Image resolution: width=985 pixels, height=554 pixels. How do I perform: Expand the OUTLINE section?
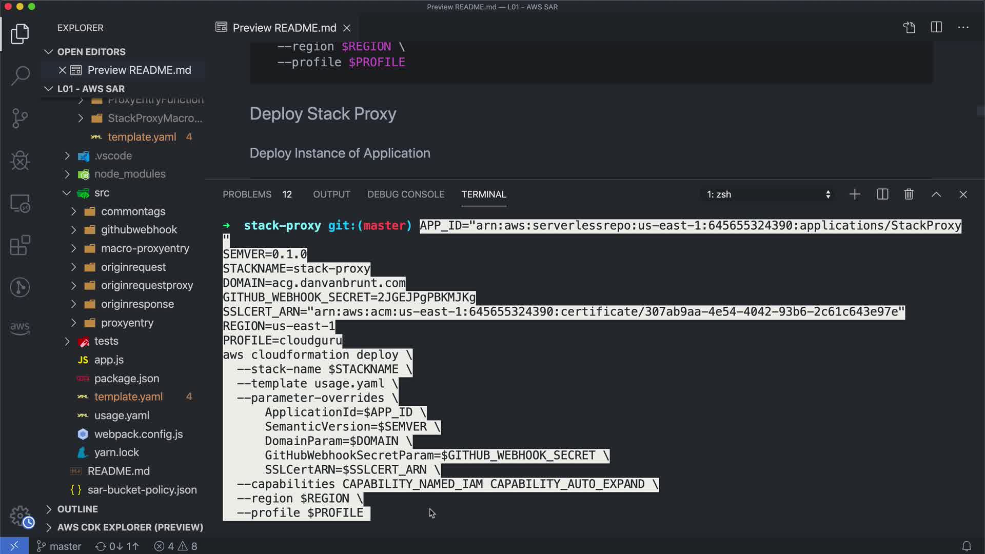tap(77, 509)
